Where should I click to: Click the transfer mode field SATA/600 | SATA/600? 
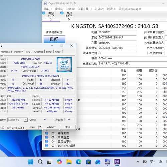pos(117,48)
